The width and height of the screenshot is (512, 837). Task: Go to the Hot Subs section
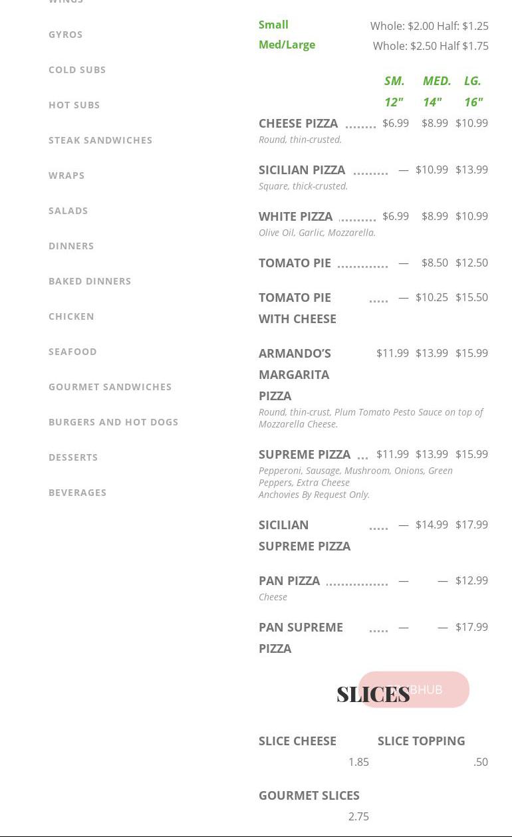[x=74, y=105]
